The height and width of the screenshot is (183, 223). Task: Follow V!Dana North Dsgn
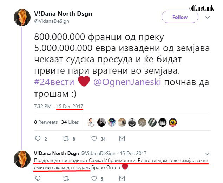coord(180,17)
